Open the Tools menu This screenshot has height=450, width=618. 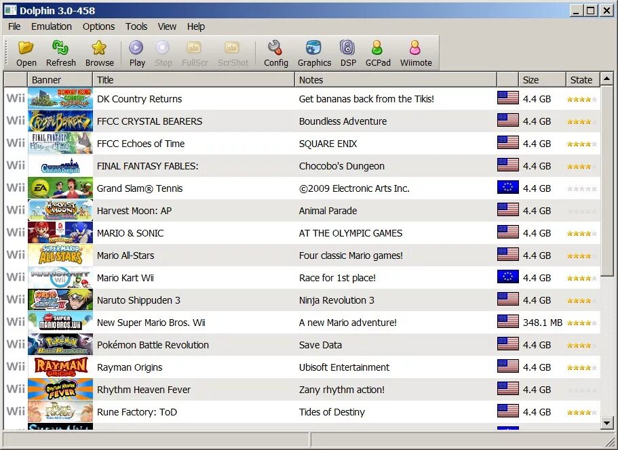coord(136,26)
